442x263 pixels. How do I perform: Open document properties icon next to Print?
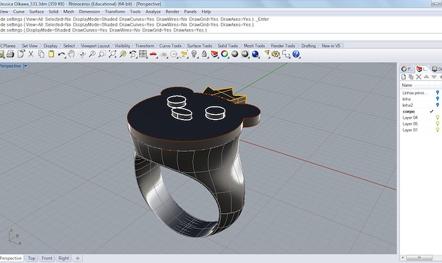click(x=21, y=54)
